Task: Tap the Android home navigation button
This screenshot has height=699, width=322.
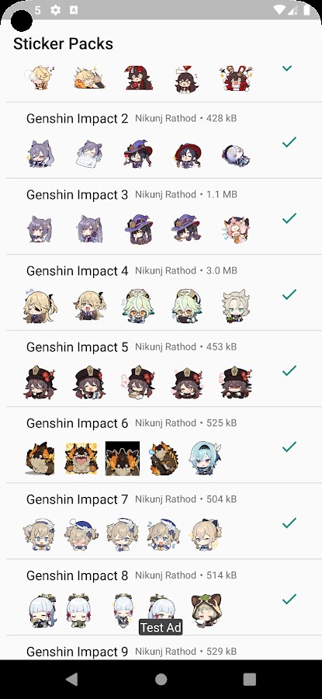Action: click(161, 679)
